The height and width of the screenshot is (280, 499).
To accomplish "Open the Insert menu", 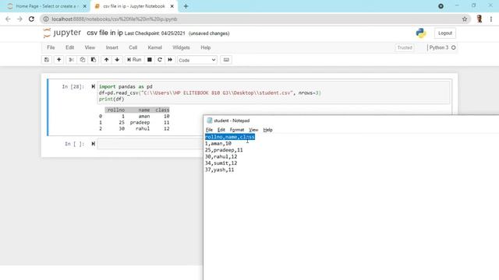I will tap(111, 47).
